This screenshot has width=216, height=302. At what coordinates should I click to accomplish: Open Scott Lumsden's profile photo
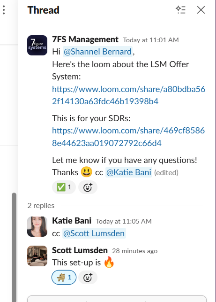tap(37, 256)
